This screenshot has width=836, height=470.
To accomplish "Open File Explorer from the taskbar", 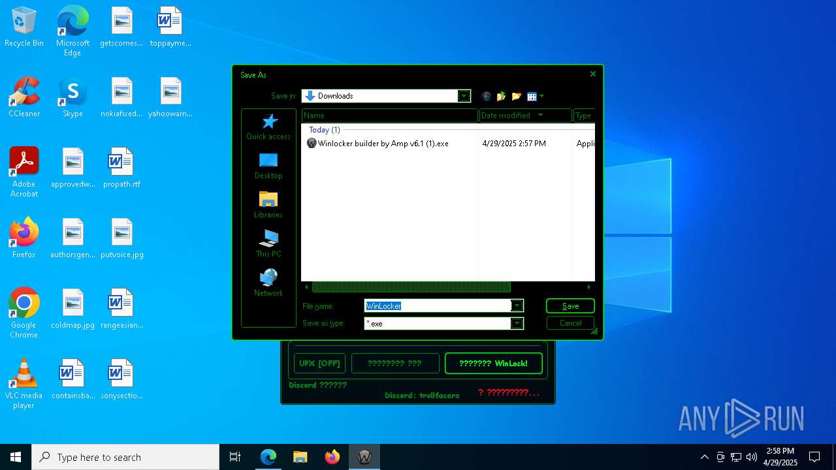I will pyautogui.click(x=300, y=457).
